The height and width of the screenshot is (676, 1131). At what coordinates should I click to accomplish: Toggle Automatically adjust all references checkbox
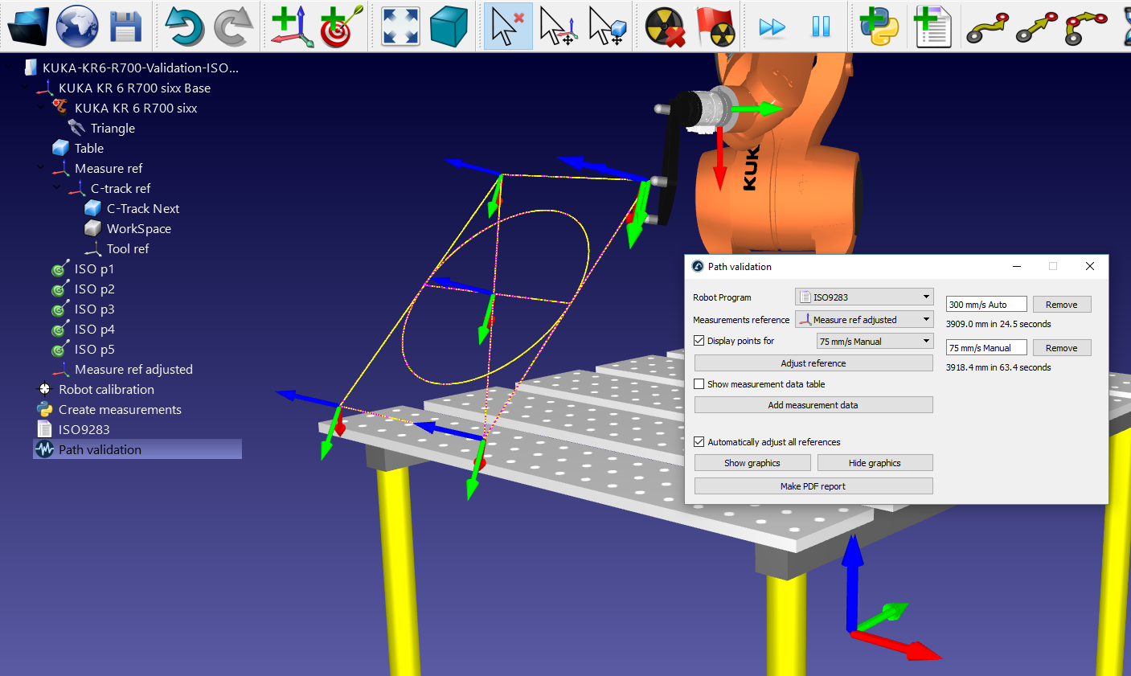(x=699, y=442)
